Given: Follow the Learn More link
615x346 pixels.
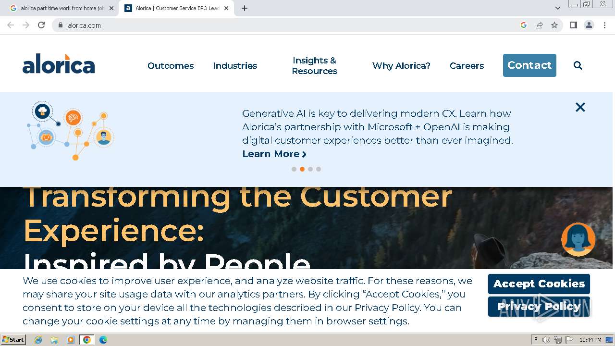Looking at the screenshot, I should (x=274, y=154).
